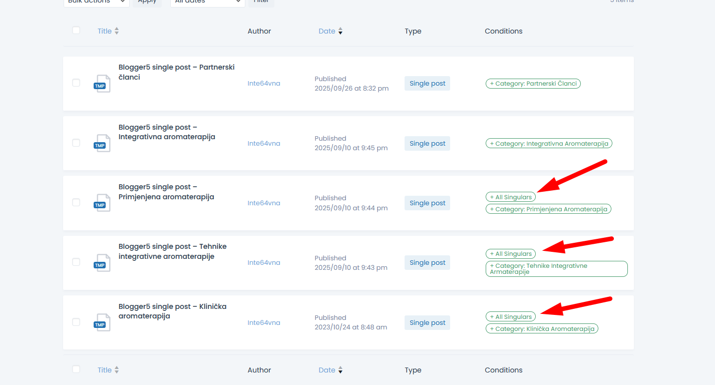Click Single post type in Primjenjena row
This screenshot has width=715, height=385.
[427, 203]
